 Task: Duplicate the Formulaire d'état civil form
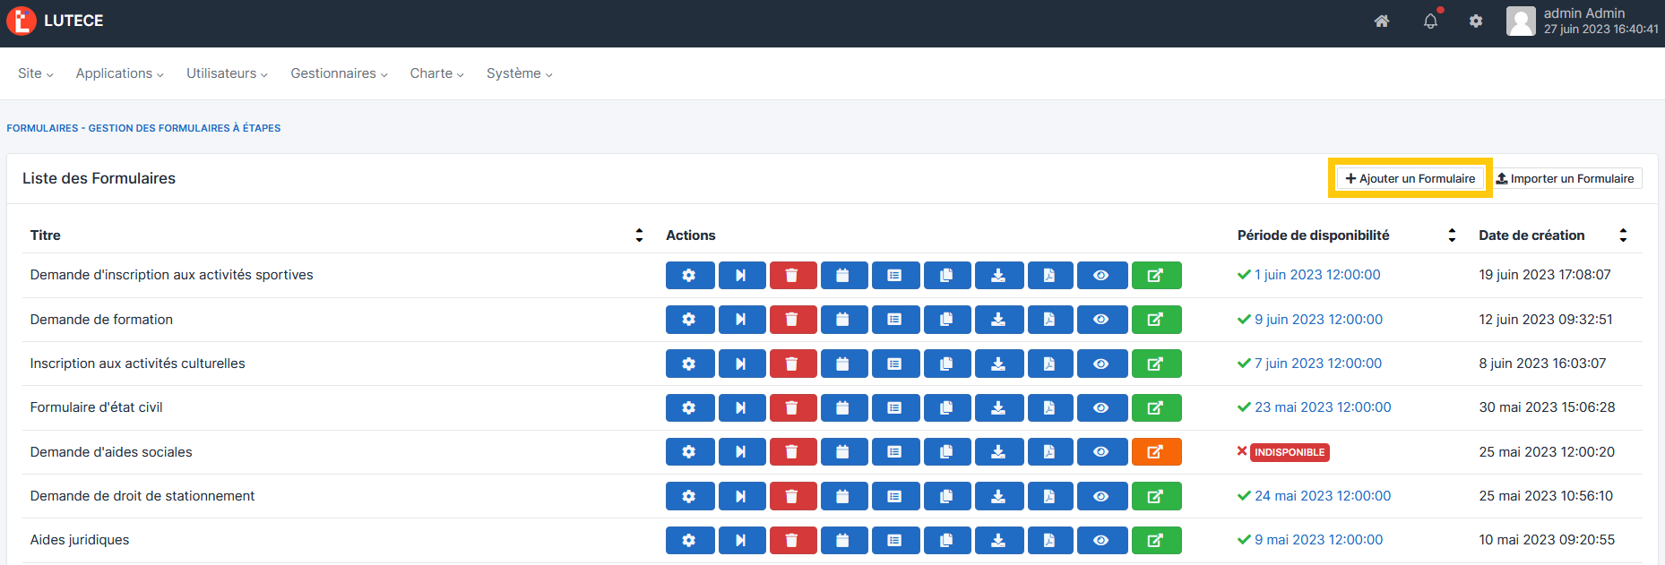pos(946,408)
